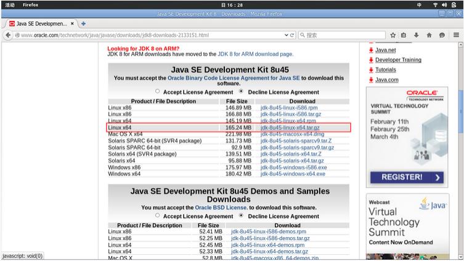Click the Mac OS X x64 product cell
Screen dimensions: 464x261
click(125, 134)
